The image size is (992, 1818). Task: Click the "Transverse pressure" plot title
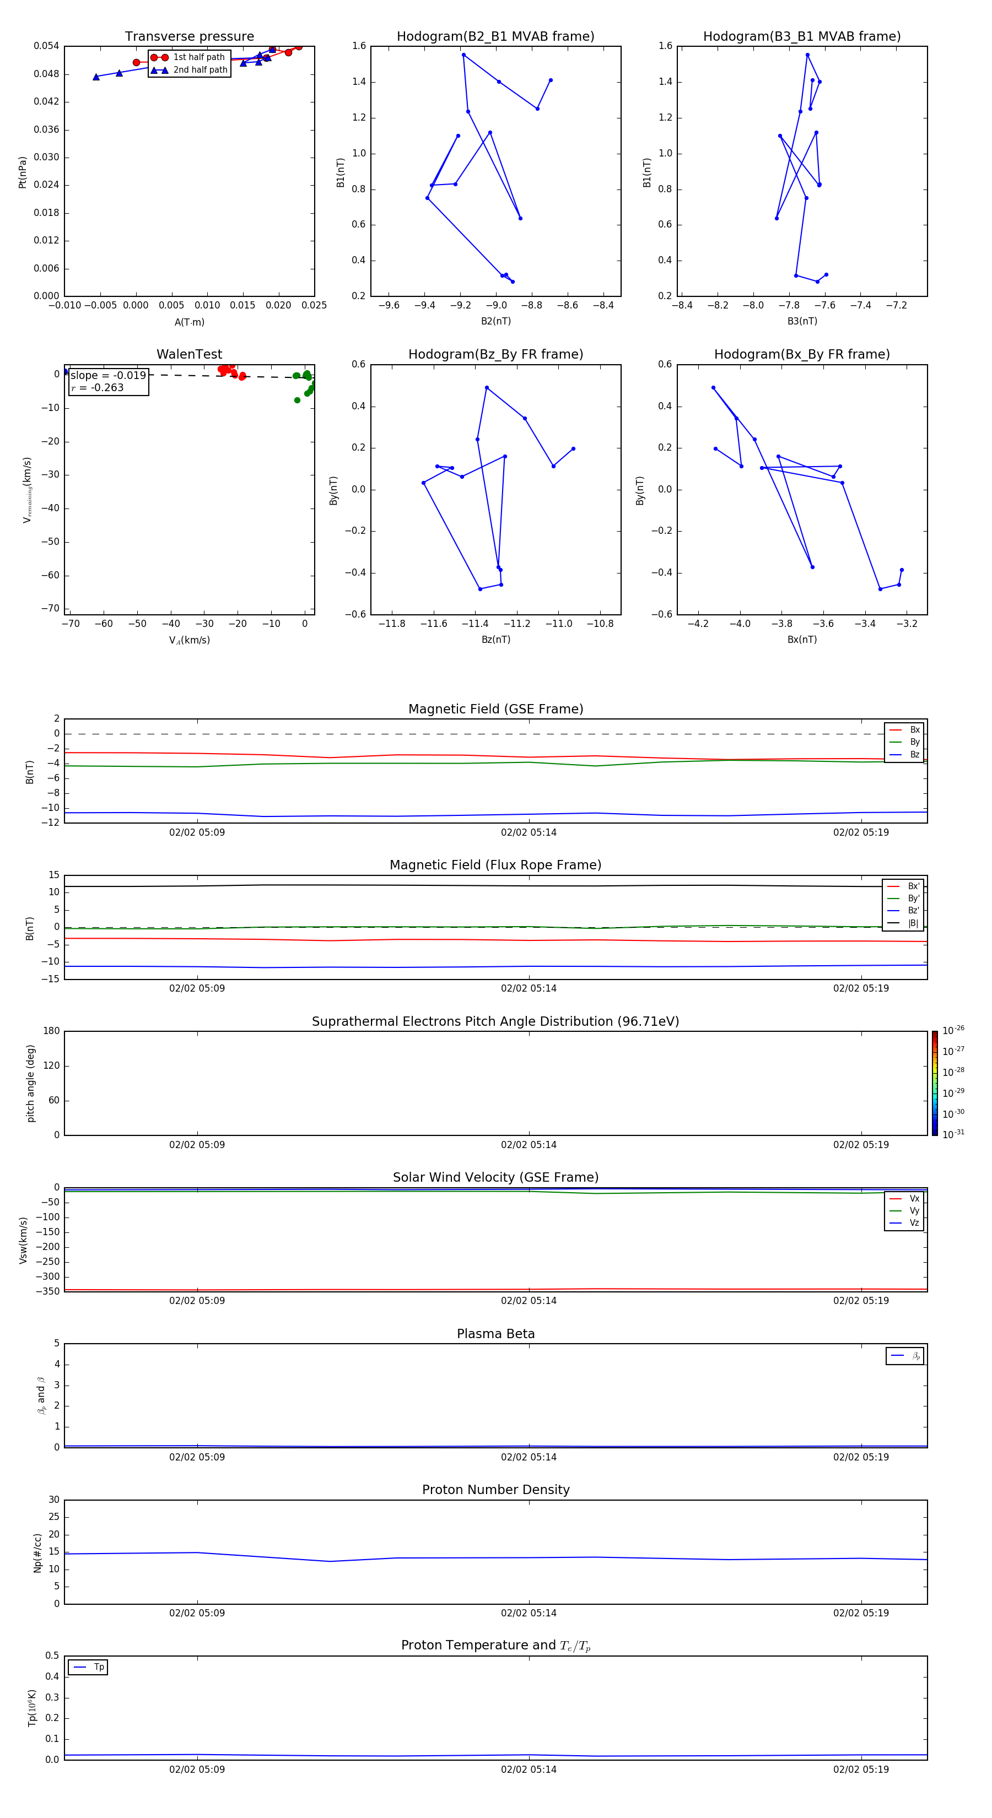189,37
